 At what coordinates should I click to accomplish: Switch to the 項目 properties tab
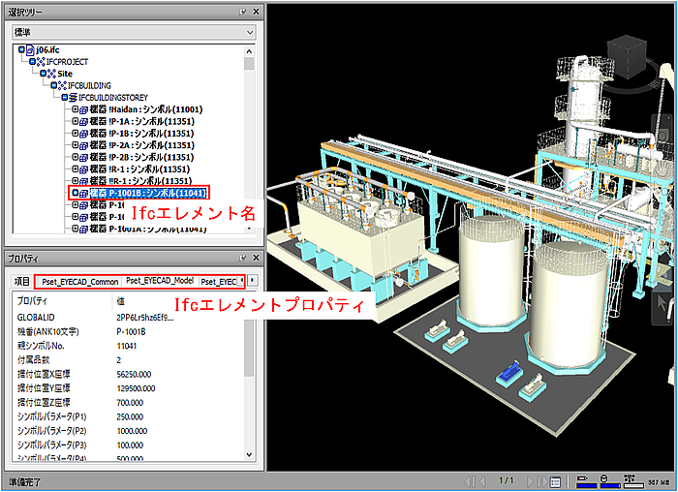(21, 282)
